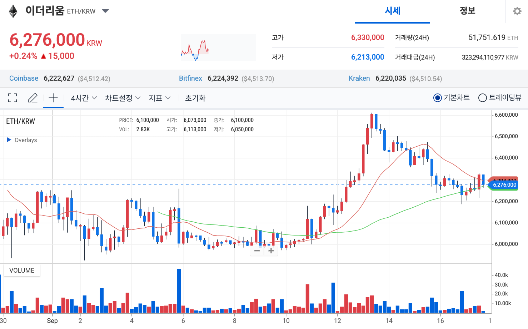Screen dimensions: 528x329
Task: Select the 기본차트 radio button
Action: pos(437,97)
